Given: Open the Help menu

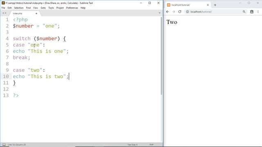Looking at the screenshot, I should pos(83,8).
